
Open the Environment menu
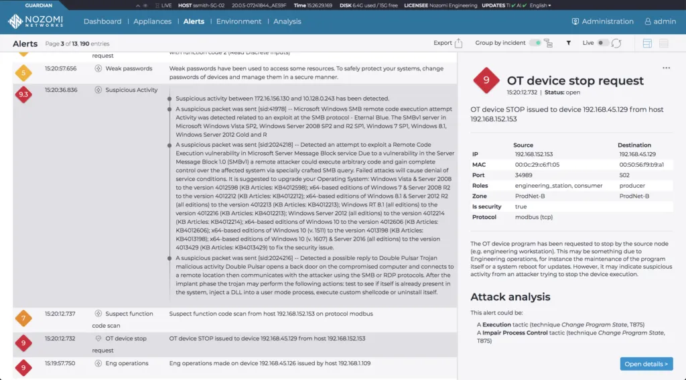click(238, 21)
